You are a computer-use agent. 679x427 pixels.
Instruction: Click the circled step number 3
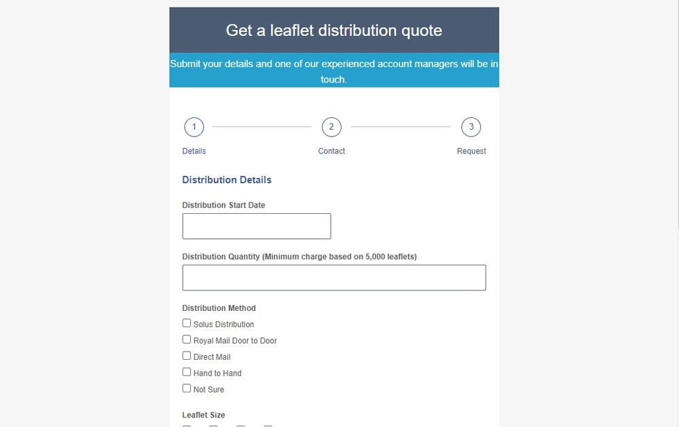pos(471,127)
